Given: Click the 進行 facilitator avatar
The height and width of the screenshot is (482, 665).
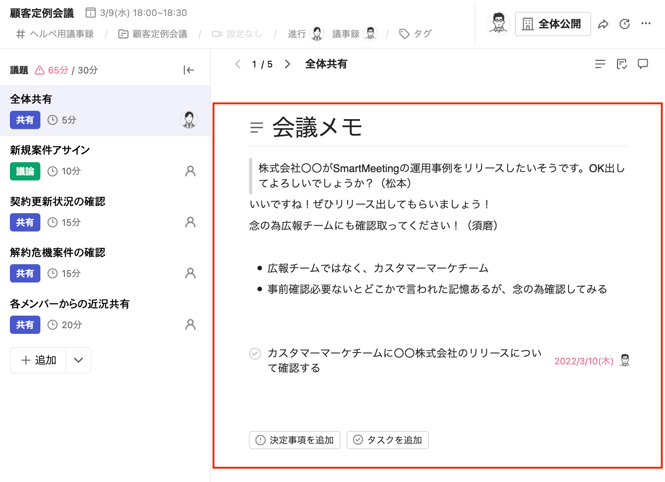Looking at the screenshot, I should point(317,34).
